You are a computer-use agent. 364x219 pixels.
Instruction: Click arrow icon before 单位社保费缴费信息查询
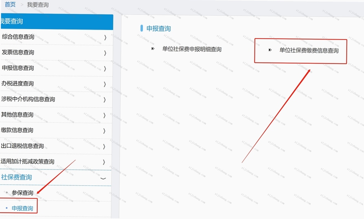(x=270, y=50)
